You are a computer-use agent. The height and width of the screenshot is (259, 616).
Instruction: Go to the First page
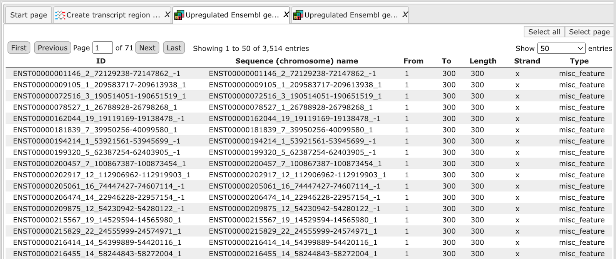pos(19,48)
